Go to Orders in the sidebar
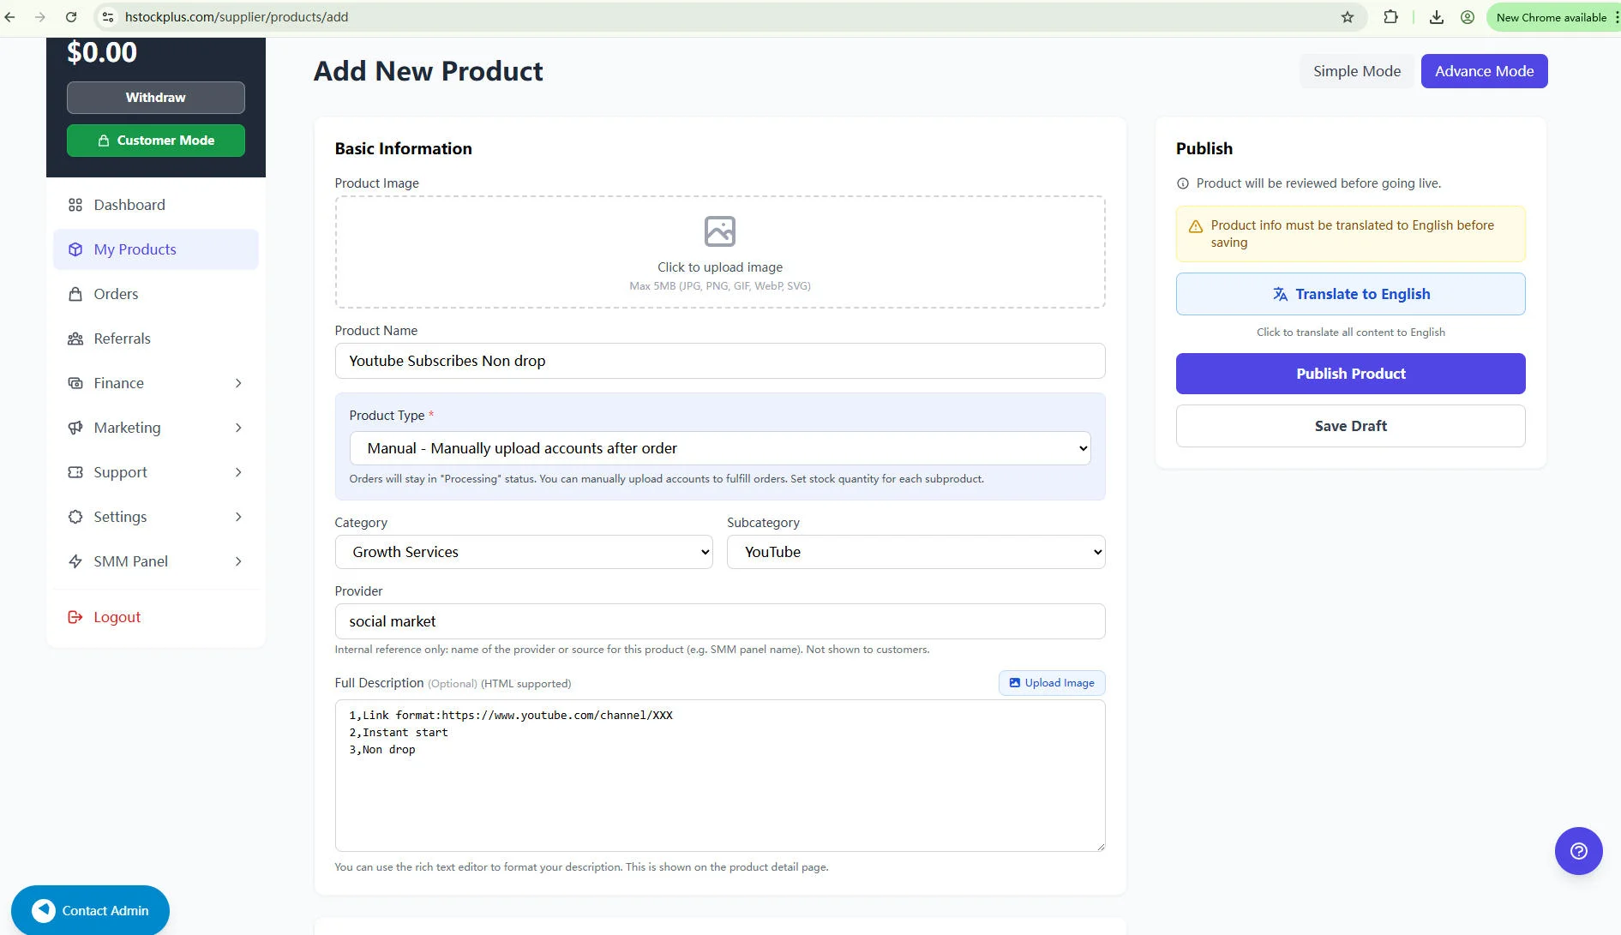The width and height of the screenshot is (1621, 935). [x=116, y=294]
